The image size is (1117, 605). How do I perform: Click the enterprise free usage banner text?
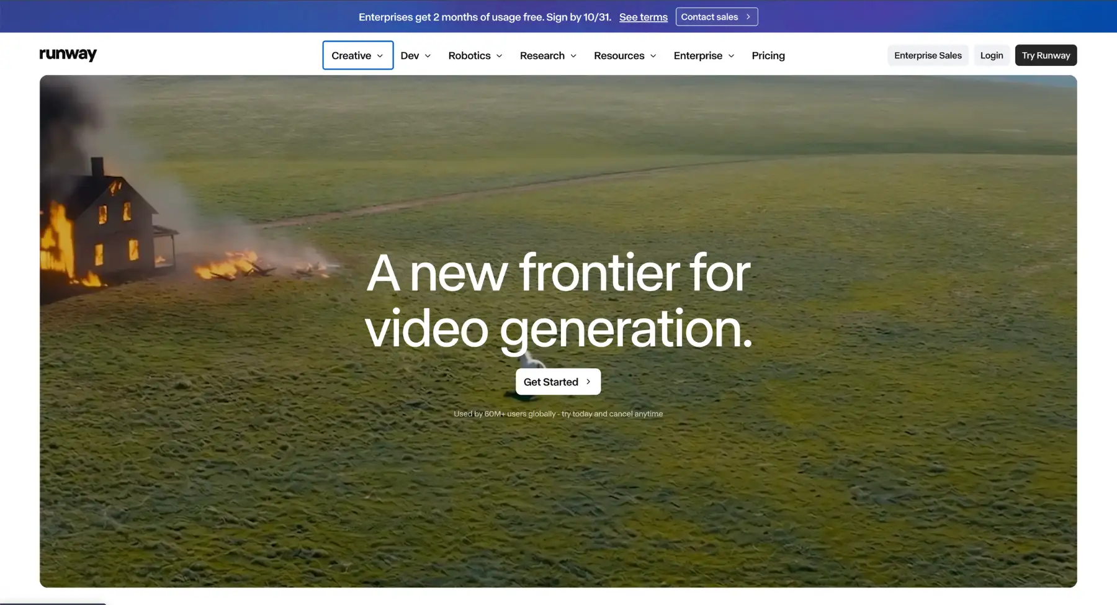point(485,17)
